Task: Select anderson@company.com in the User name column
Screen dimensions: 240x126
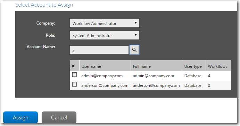Action: 105,85
